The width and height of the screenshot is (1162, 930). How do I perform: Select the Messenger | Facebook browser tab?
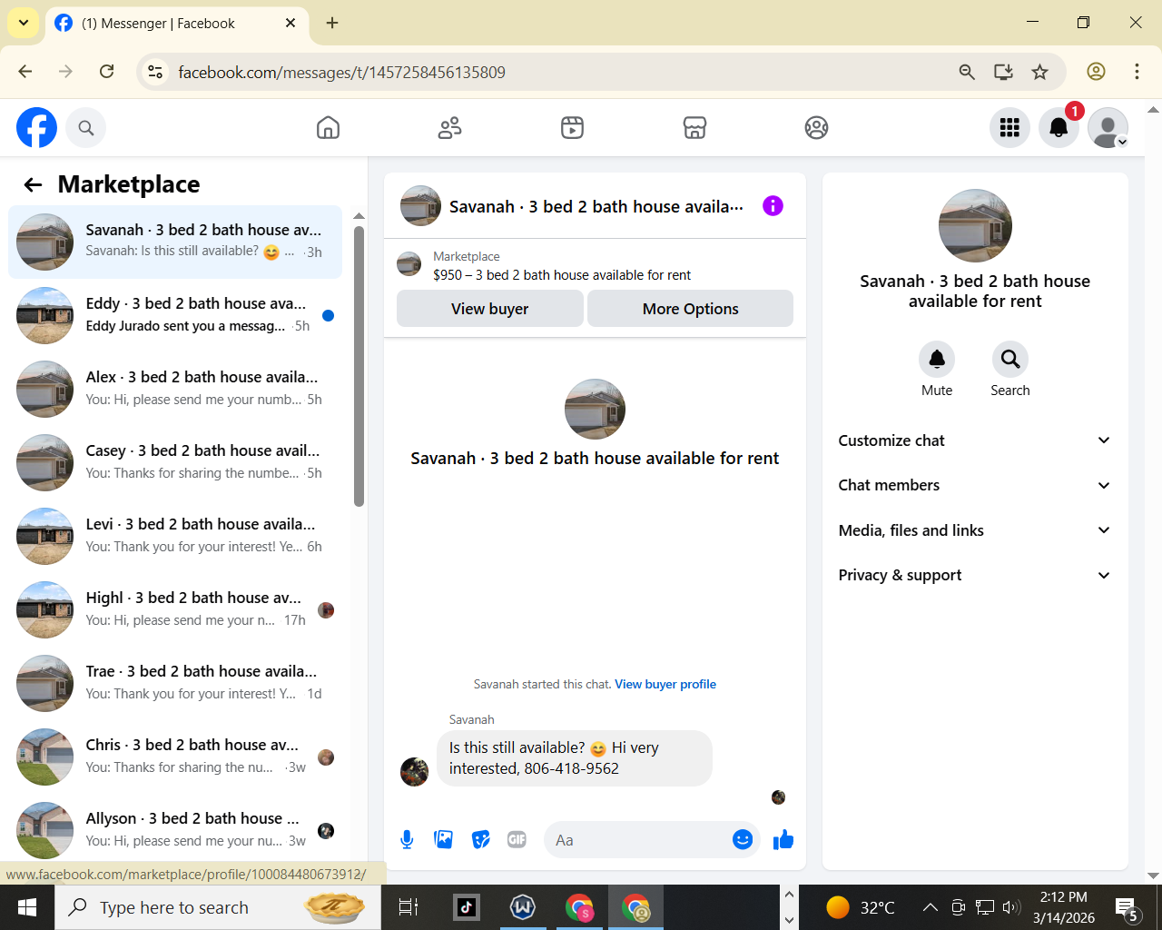coord(176,24)
